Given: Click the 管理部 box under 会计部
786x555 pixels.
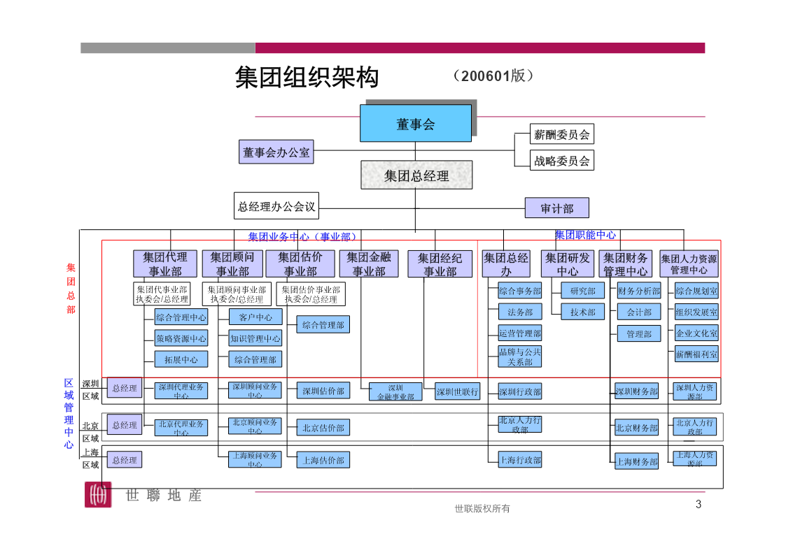Looking at the screenshot, I should pyautogui.click(x=639, y=334).
